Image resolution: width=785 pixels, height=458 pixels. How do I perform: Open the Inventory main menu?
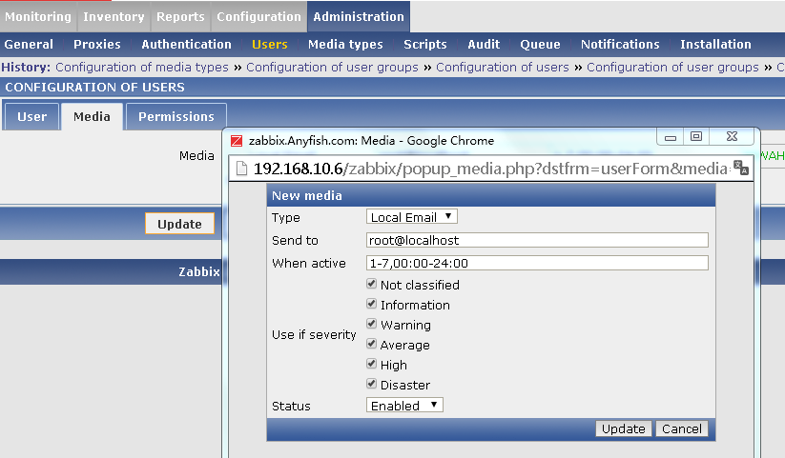(114, 16)
